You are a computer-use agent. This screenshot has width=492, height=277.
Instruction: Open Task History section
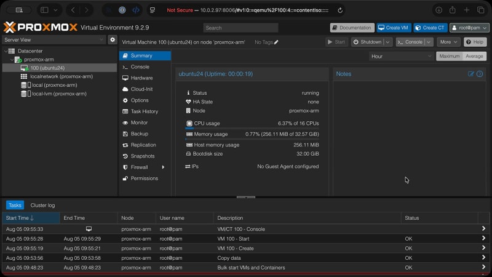(x=145, y=111)
